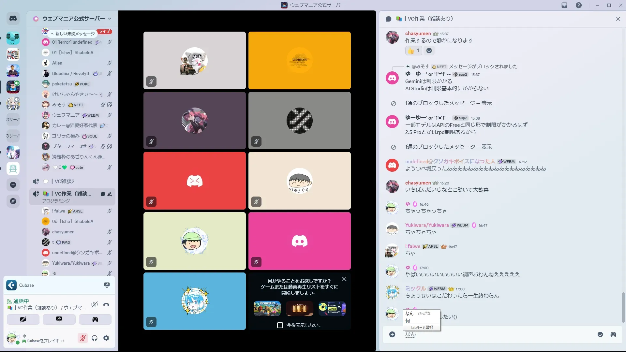Image resolution: width=626 pixels, height=352 pixels.
Task: Click the add server plus icon
Action: click(x=13, y=185)
